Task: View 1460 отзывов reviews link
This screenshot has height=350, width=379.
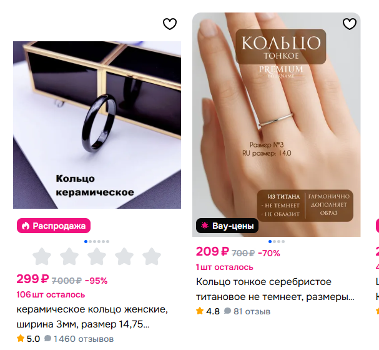Action: pos(84,339)
